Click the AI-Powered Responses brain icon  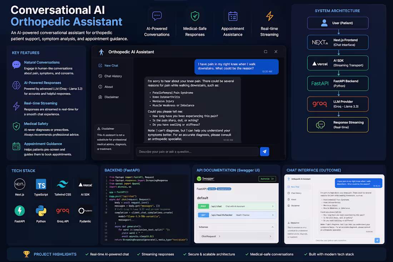tap(16, 85)
